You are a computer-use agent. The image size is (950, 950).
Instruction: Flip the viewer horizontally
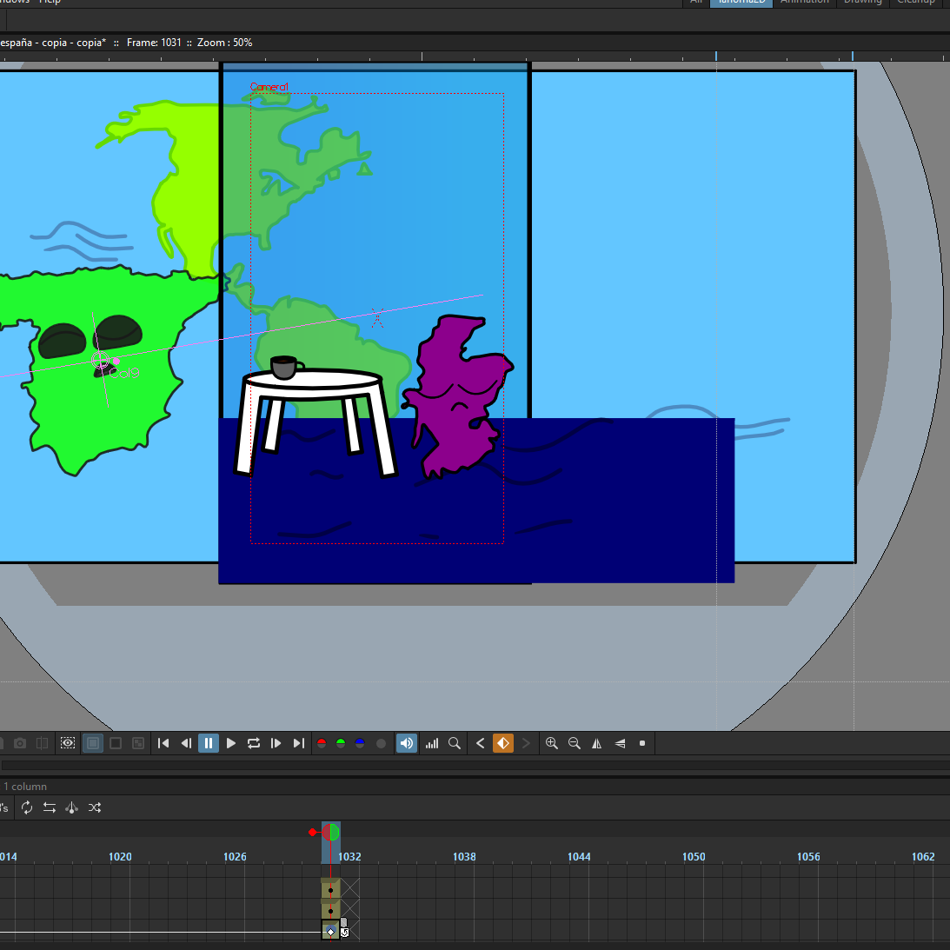[x=597, y=743]
